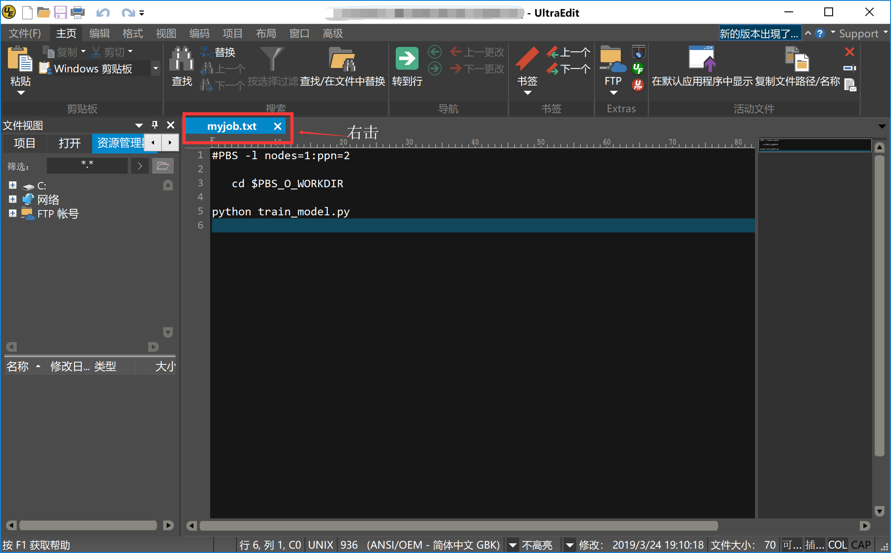
Task: Click the green navigate forward arrow
Action: pyautogui.click(x=435, y=69)
